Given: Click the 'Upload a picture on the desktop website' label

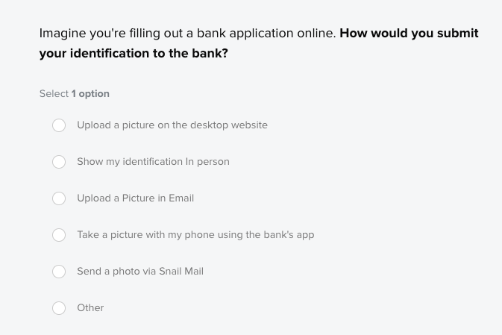Looking at the screenshot, I should [x=172, y=125].
